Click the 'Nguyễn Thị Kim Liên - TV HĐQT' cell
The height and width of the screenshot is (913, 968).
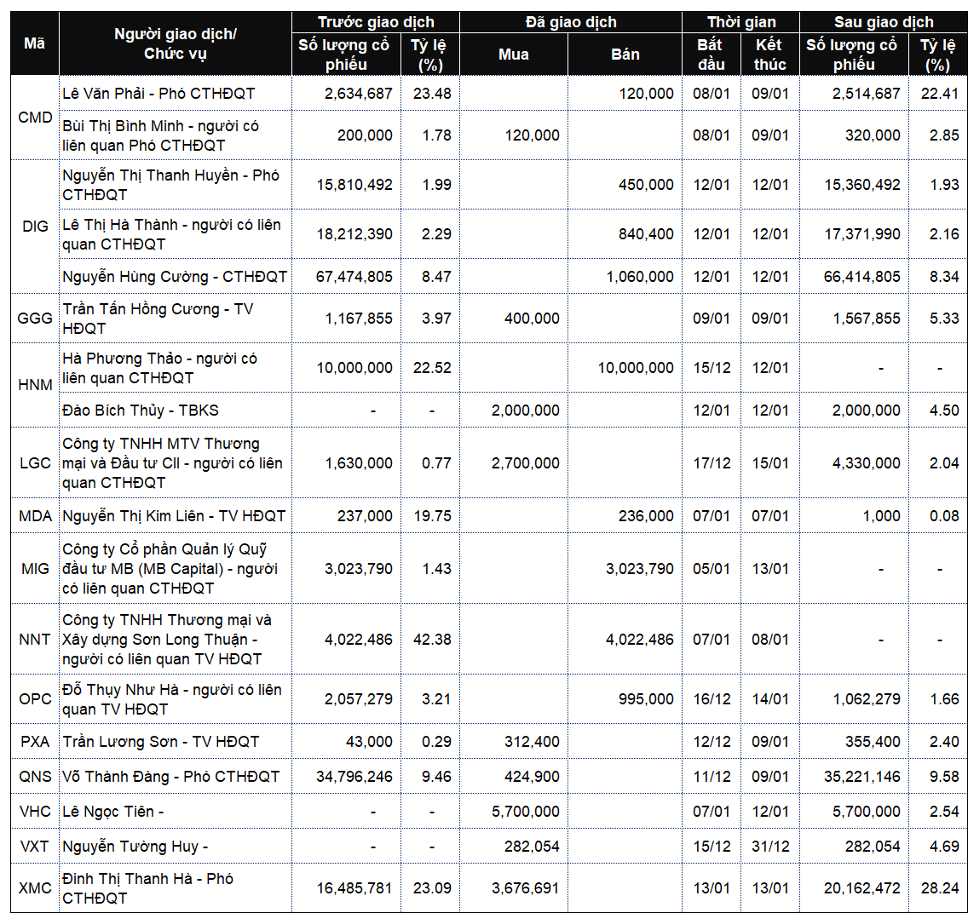click(x=174, y=516)
